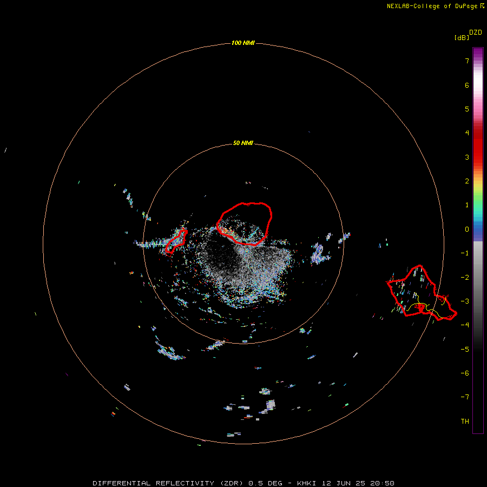
Task: Click the DZD colorbar title
Action: 476,32
